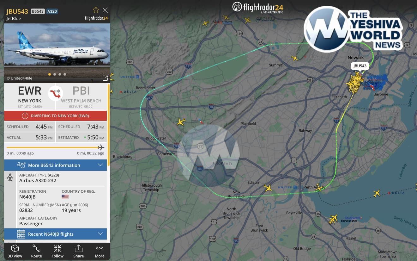Select fourth photo carousel dot
This screenshot has height=261, width=417.
(65, 74)
